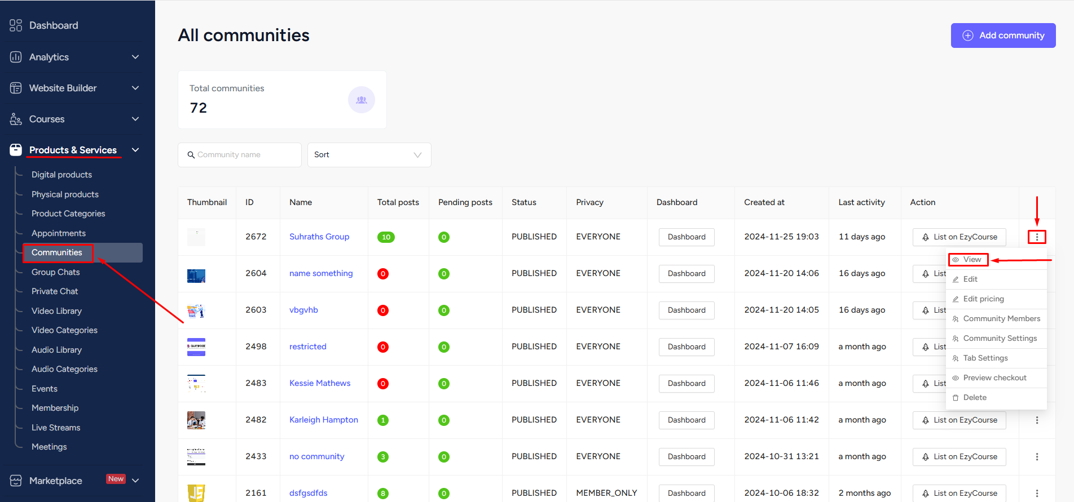Screen dimensions: 1074x502
Task: Open Community Members from the action menu
Action: tap(996, 319)
